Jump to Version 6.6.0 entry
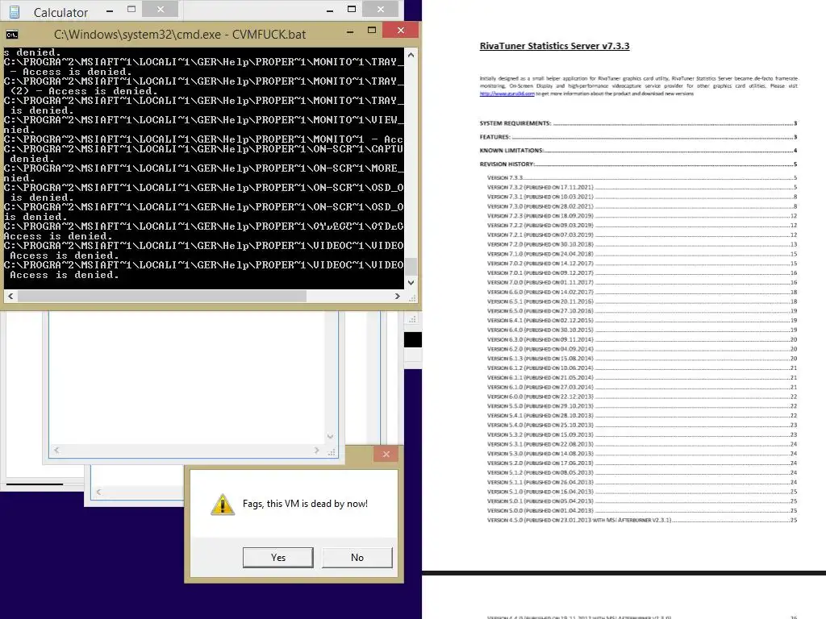826x619 pixels. tap(641, 292)
